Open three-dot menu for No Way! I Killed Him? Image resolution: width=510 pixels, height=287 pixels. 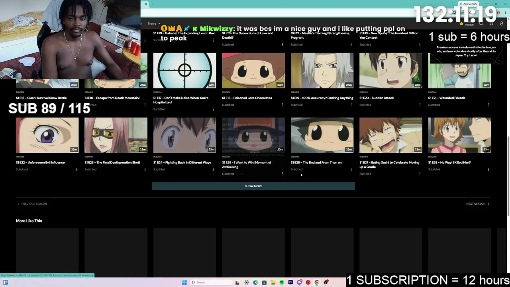(488, 169)
